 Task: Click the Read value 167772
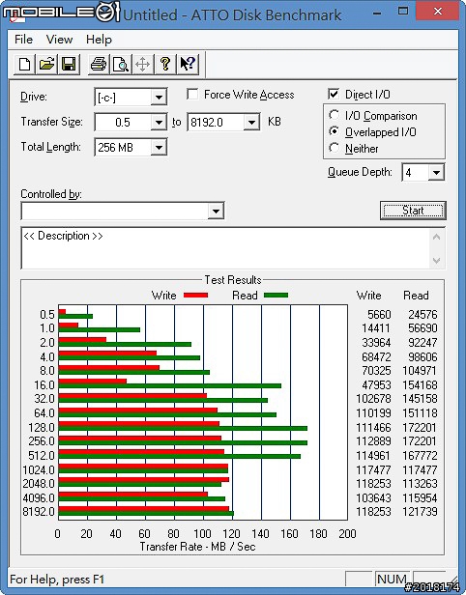click(420, 455)
